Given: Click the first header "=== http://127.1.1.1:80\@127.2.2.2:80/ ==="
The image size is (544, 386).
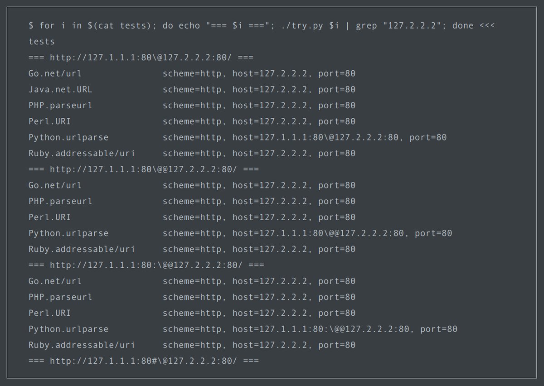Looking at the screenshot, I should pyautogui.click(x=141, y=58).
